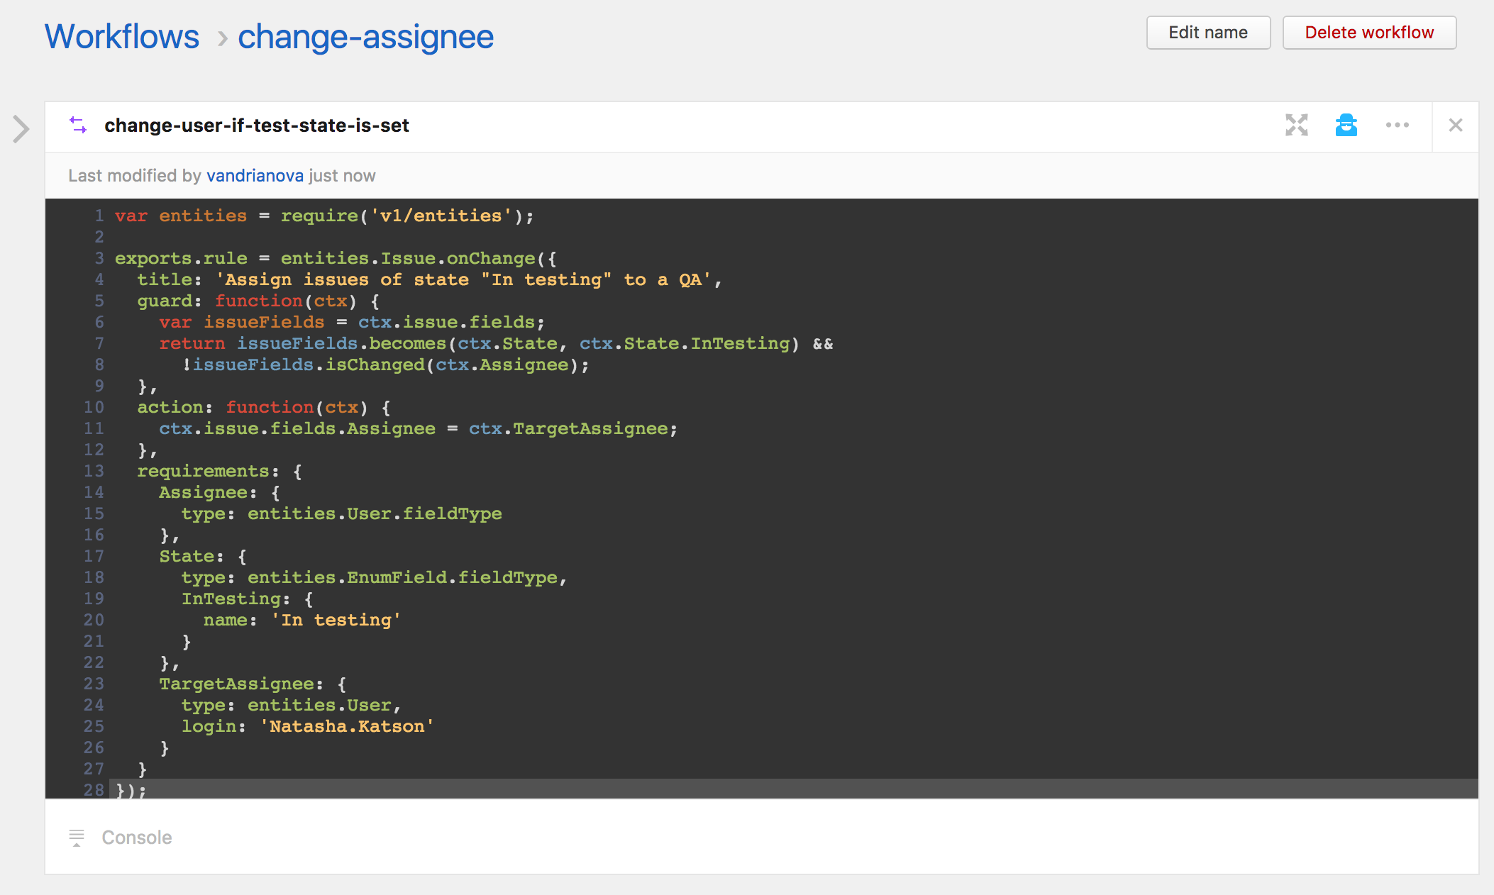Image resolution: width=1494 pixels, height=895 pixels.
Task: Click the highlighted line 28 closing brackets
Action: click(131, 790)
